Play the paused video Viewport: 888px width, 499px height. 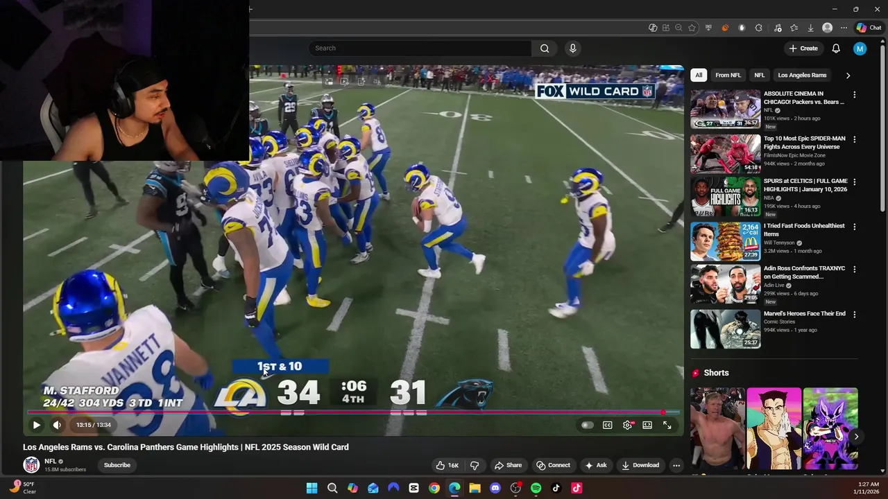(x=37, y=425)
